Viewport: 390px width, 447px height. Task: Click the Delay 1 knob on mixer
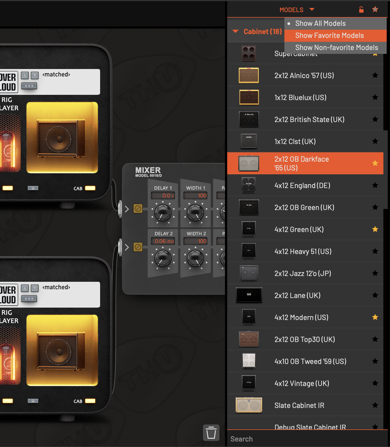(163, 213)
